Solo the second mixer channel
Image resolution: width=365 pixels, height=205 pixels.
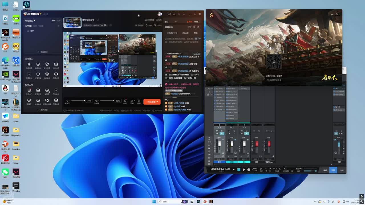click(x=234, y=131)
